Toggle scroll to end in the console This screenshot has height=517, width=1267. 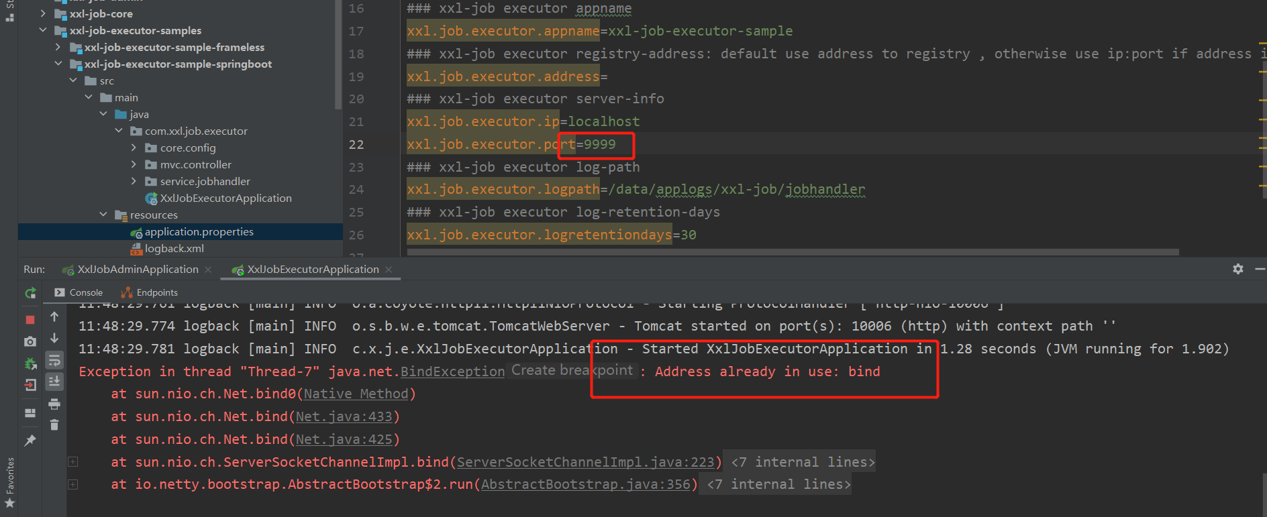54,382
